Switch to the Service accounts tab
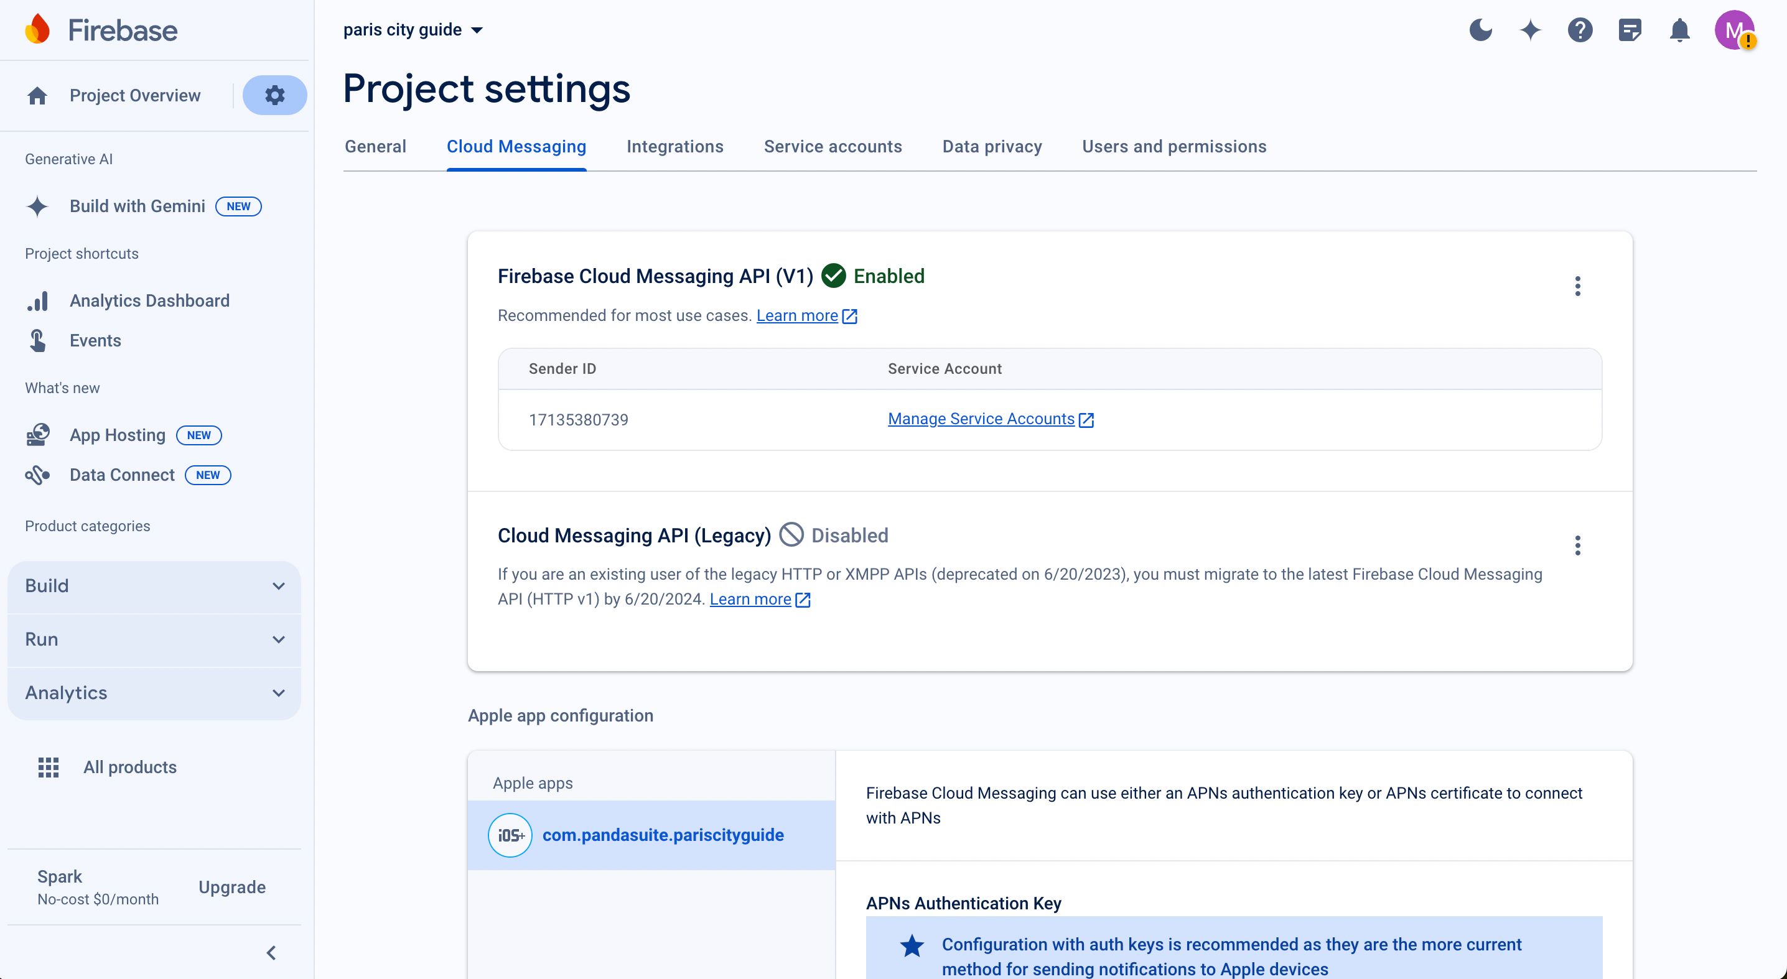This screenshot has width=1787, height=979. [833, 146]
